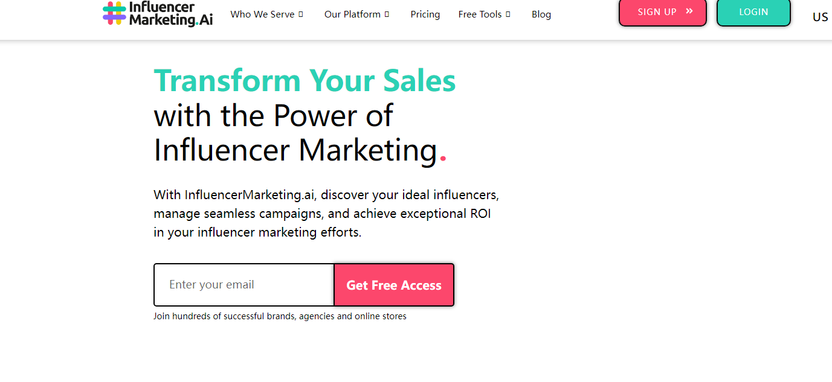Visit the Blog page
The width and height of the screenshot is (832, 382).
541,14
